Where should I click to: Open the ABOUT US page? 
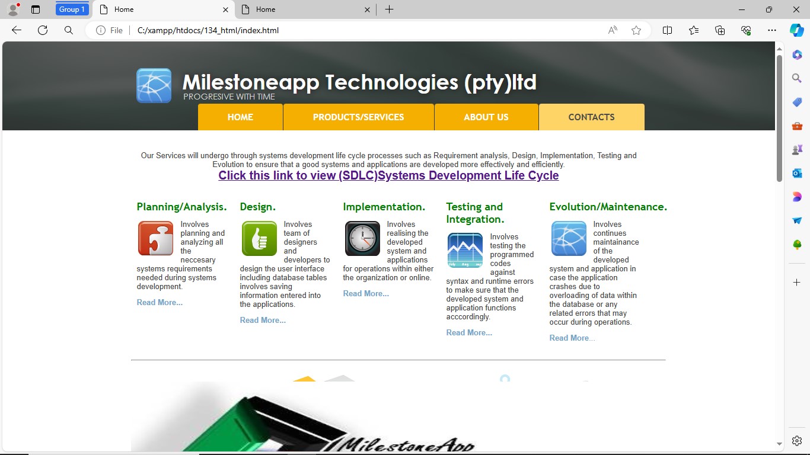click(486, 117)
